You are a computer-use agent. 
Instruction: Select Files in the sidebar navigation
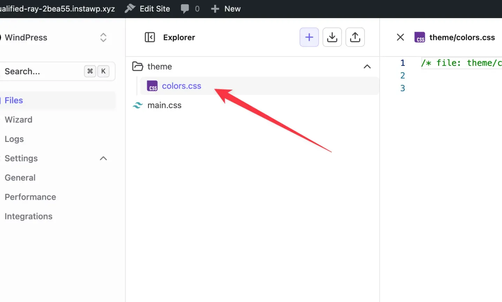[14, 100]
